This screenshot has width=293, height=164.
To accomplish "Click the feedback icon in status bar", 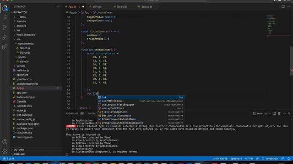I will click(x=282, y=159).
